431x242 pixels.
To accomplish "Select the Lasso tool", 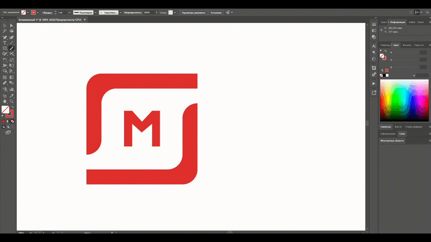I will 11,31.
